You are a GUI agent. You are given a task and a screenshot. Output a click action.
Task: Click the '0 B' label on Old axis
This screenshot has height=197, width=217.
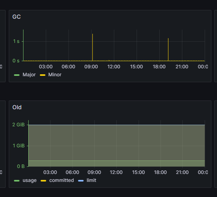point(21,166)
